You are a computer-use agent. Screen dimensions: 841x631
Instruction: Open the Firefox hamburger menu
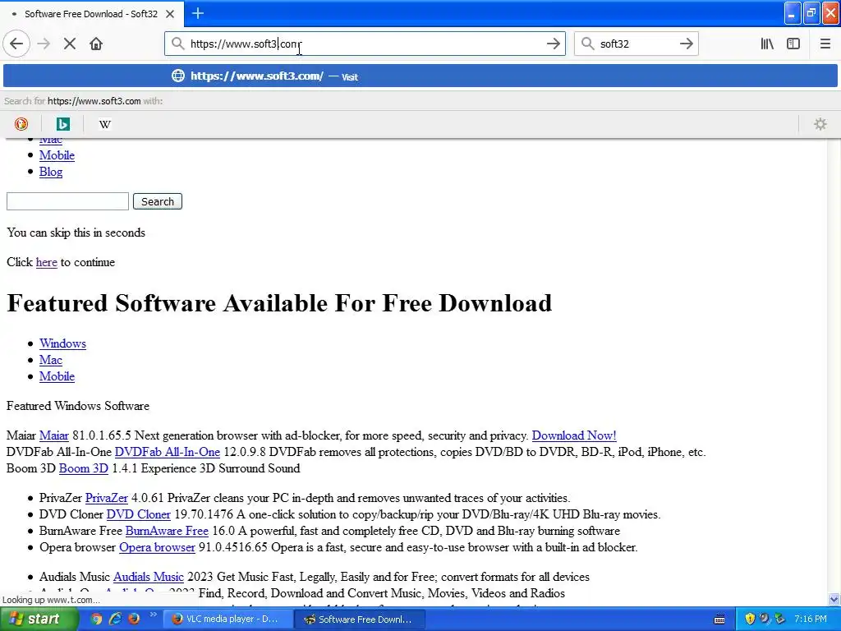coord(825,44)
